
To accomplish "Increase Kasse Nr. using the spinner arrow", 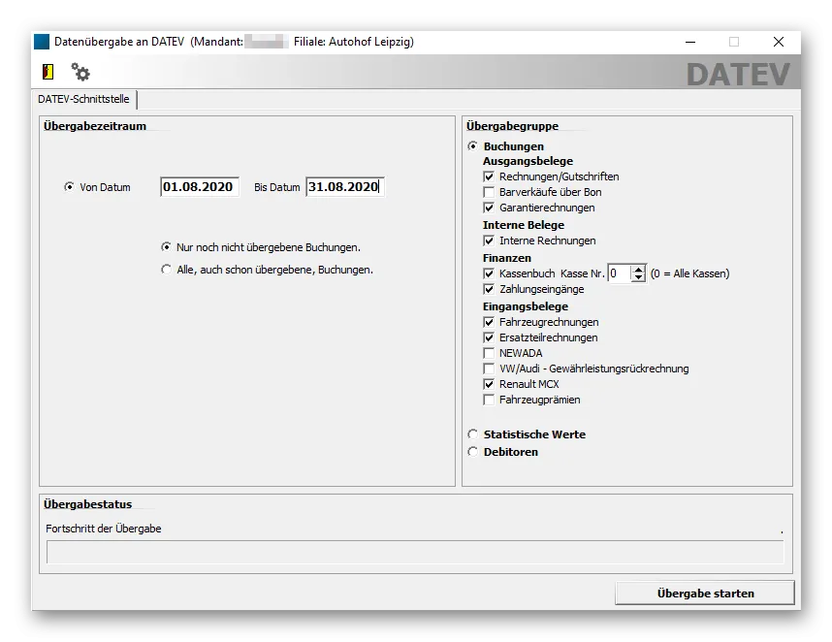I will click(x=637, y=270).
